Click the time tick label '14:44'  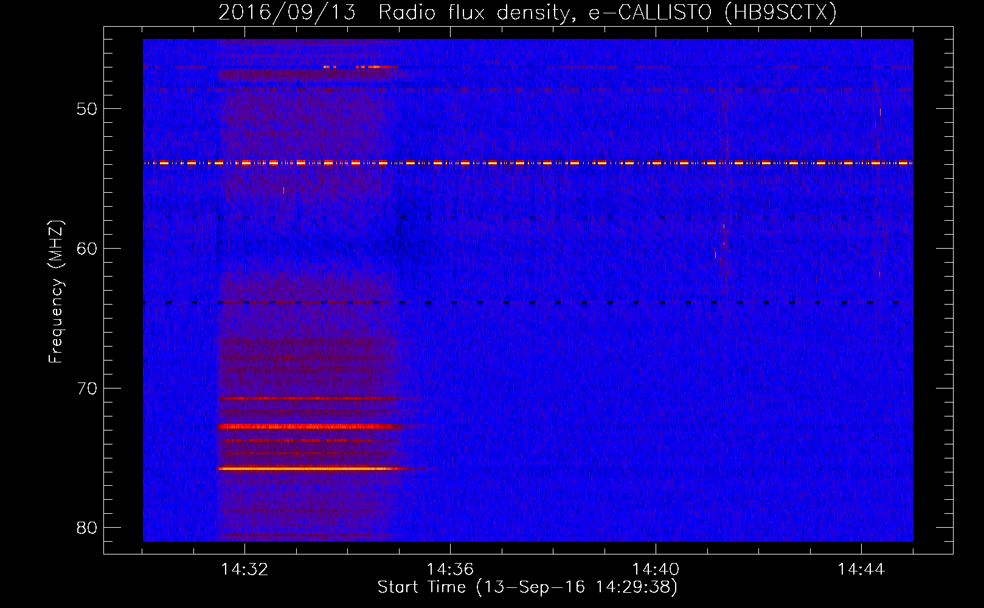click(861, 569)
